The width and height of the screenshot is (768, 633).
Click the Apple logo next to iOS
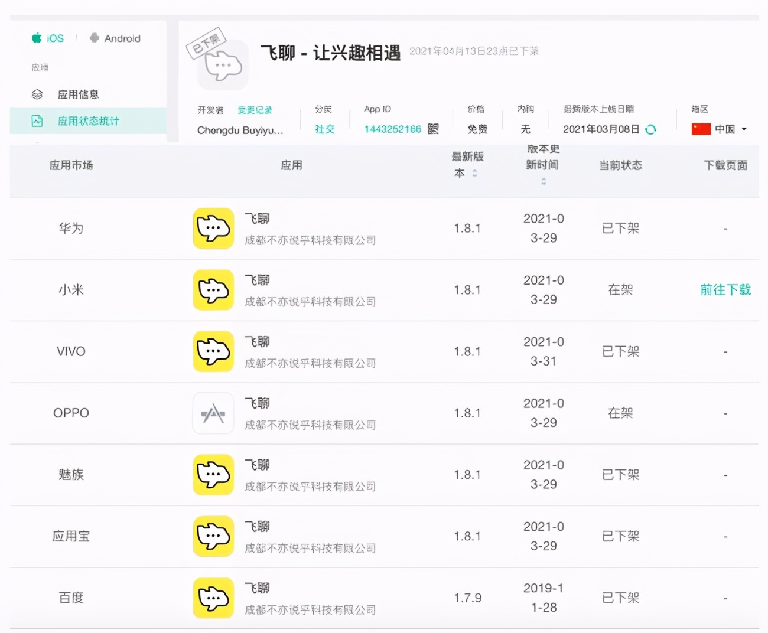[x=37, y=38]
